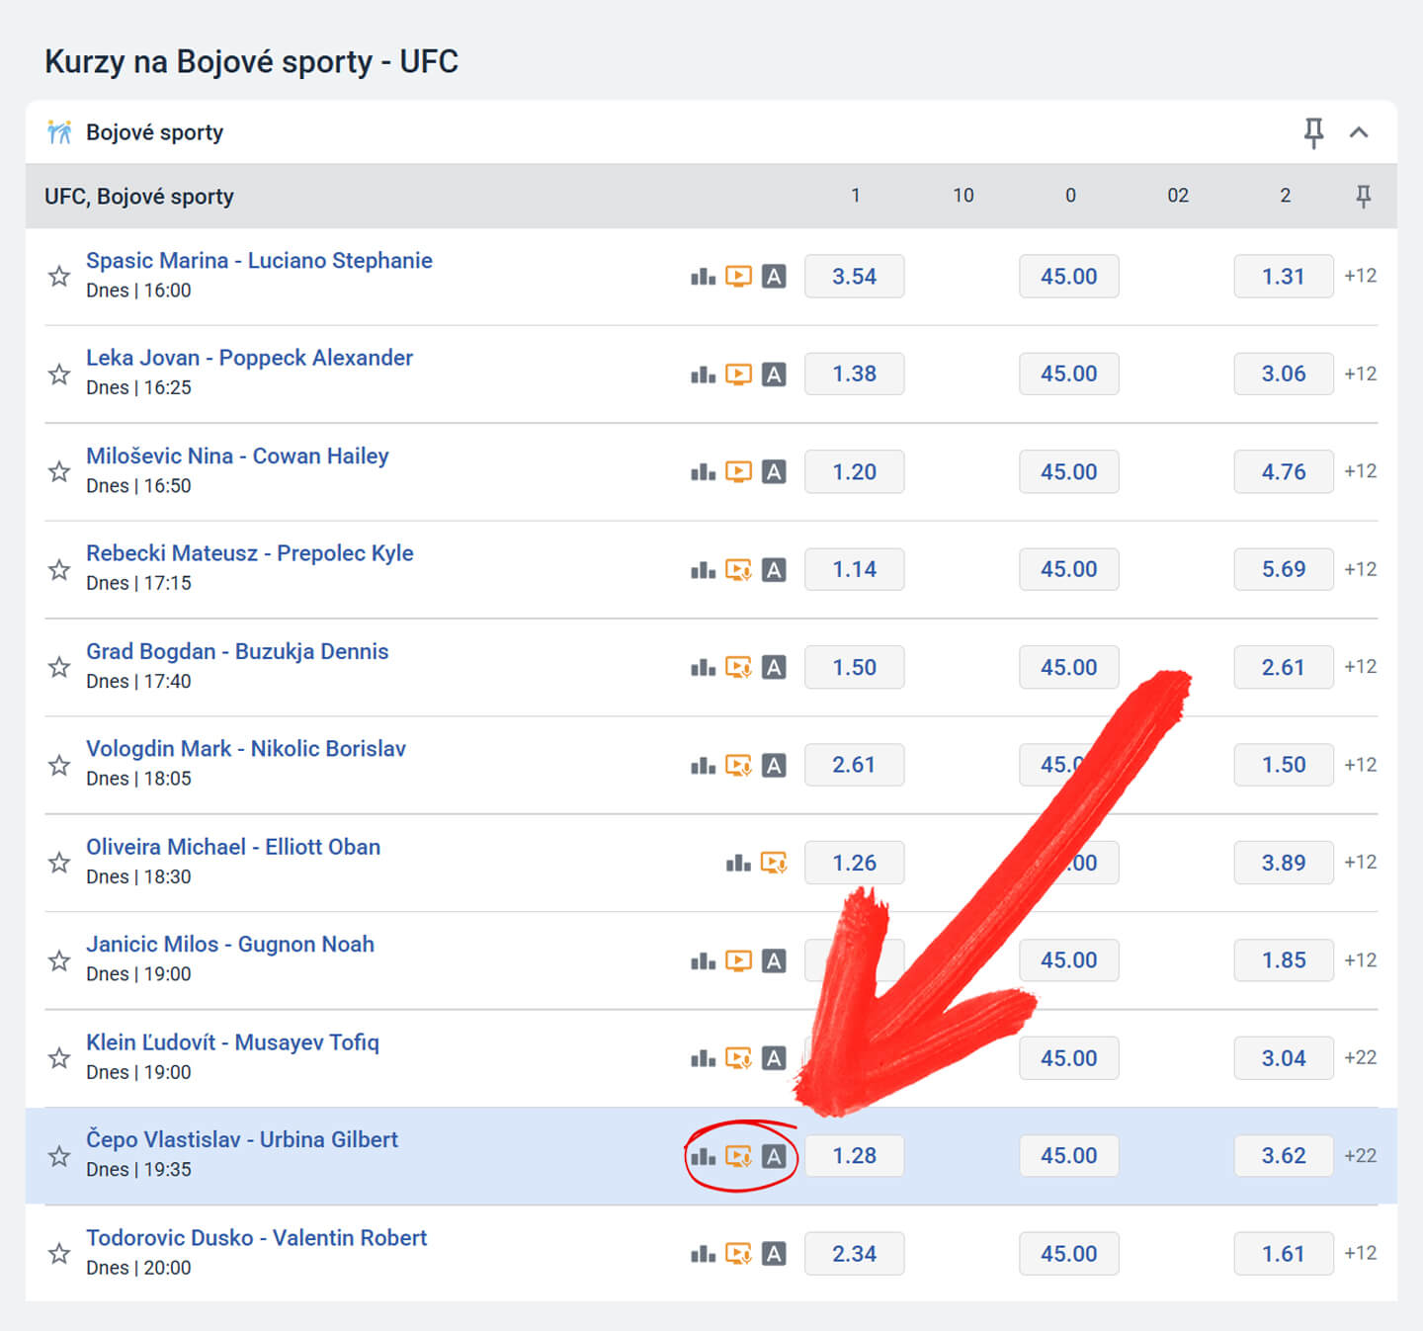Bet on odds 3.06 for Poppeck Alexander
Screen dimensions: 1423x1331
(1284, 374)
